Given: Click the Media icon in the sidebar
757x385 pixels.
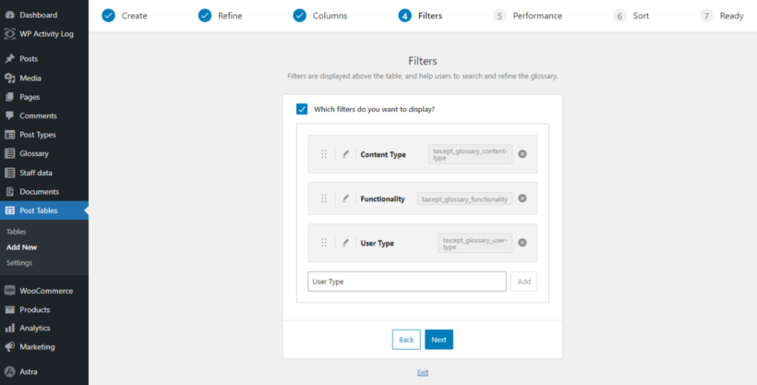Looking at the screenshot, I should pyautogui.click(x=9, y=78).
